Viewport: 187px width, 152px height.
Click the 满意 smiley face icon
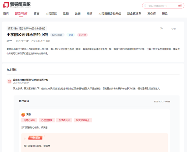tap(23, 114)
